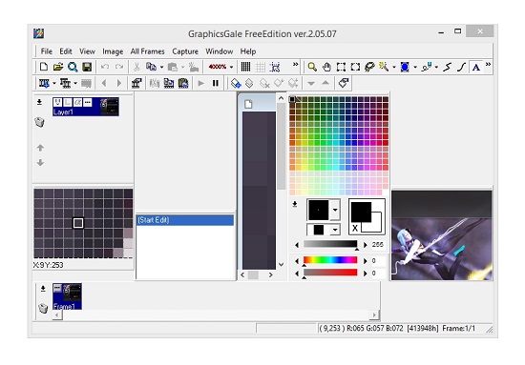Click the add frame filmstrip icon
This screenshot has height=365, width=525.
(44, 83)
